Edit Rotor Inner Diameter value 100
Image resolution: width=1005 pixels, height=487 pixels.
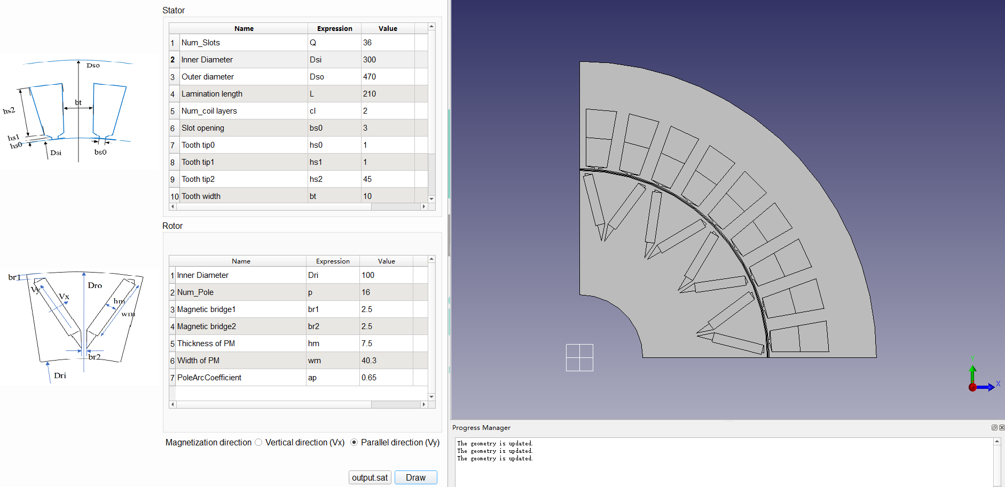387,275
